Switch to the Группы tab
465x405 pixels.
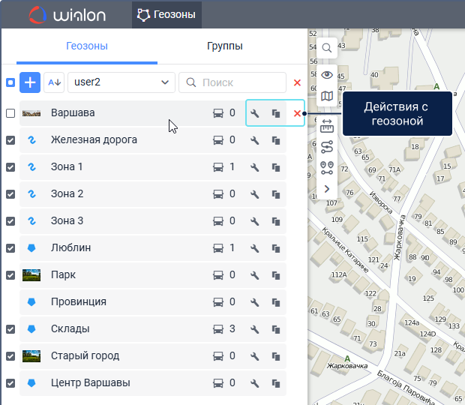[x=224, y=46]
